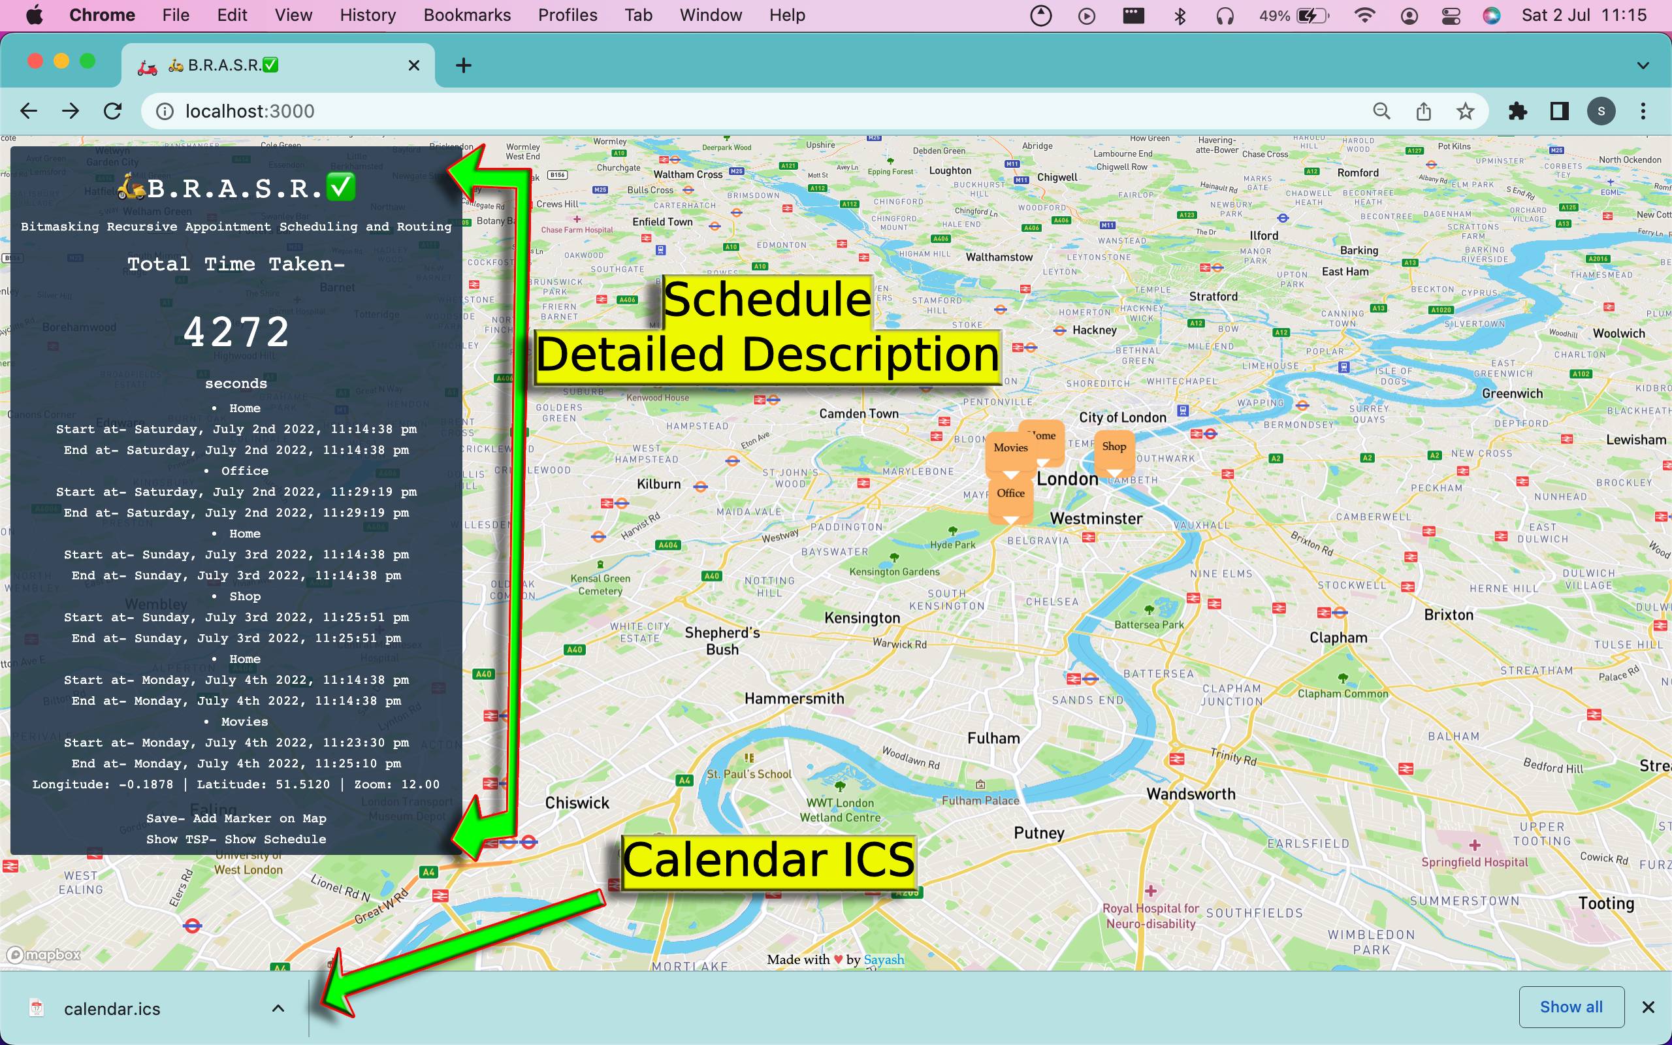The image size is (1672, 1045).
Task: Click the Office marker on the map
Action: point(1010,494)
